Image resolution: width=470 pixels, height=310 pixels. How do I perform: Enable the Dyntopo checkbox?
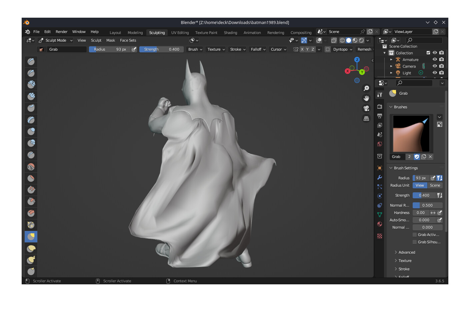[x=328, y=49]
